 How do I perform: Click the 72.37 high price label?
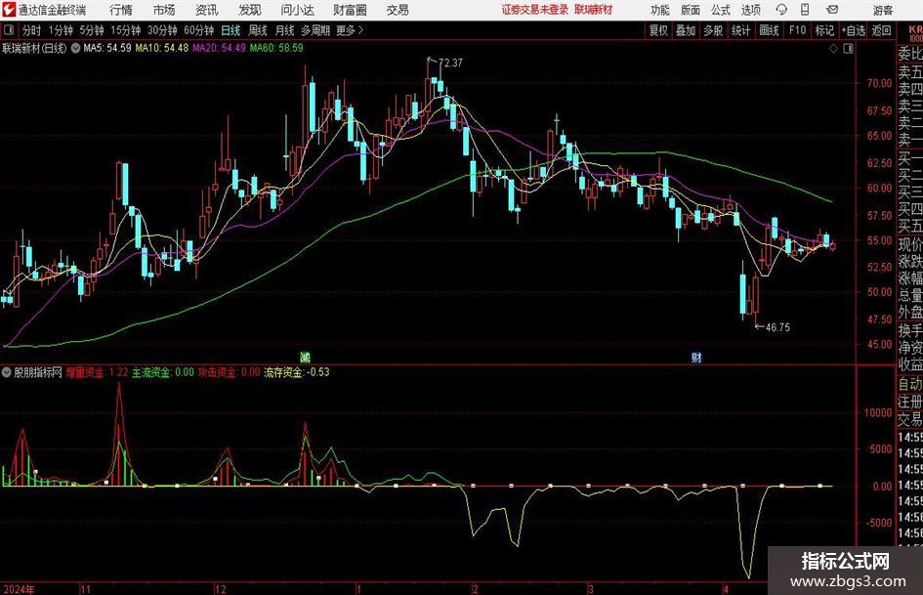(450, 64)
